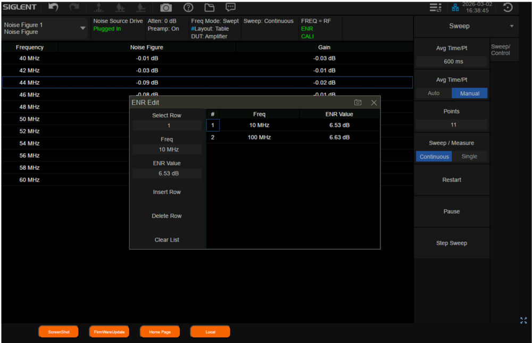
Task: Take a screenshot with the camera icon
Action: click(166, 7)
